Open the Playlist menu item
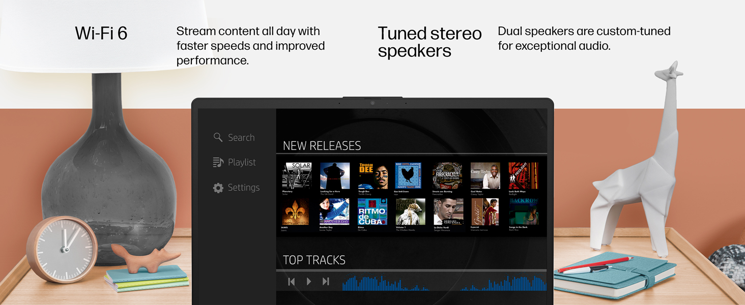 (234, 162)
